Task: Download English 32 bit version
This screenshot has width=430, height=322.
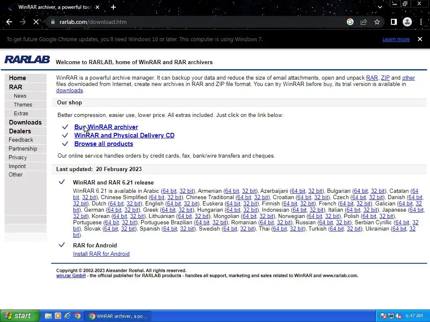Action: pos(191,203)
